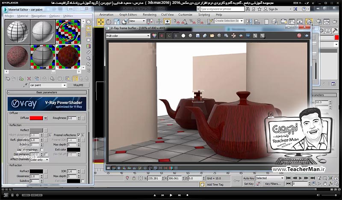Uncheck Fresnel reflections checkbox
This screenshot has height=200, width=342.
coord(79,135)
